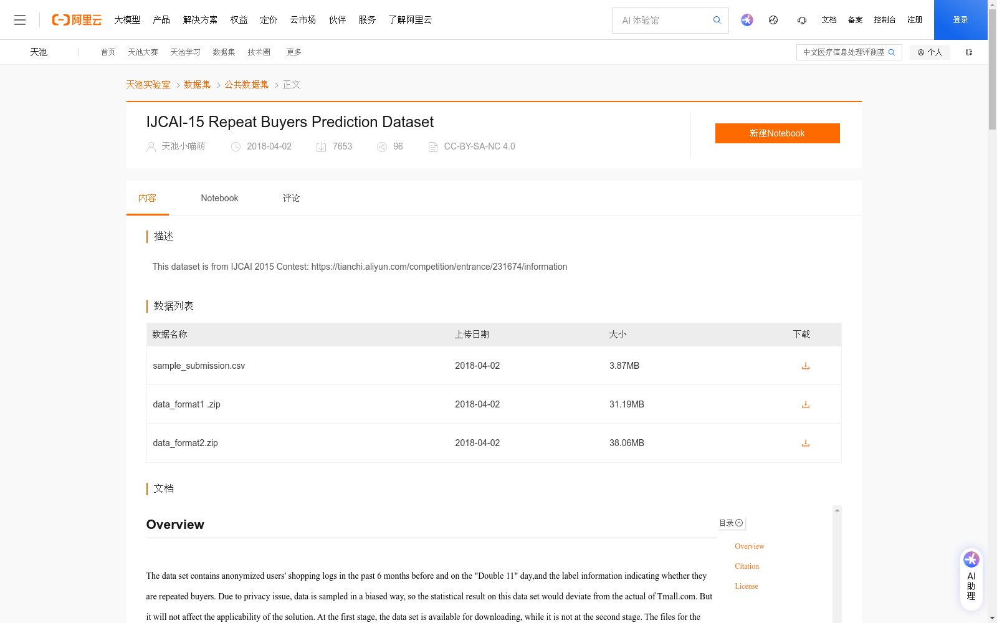Open the 产品 menu
This screenshot has height=623, width=997.
[161, 20]
